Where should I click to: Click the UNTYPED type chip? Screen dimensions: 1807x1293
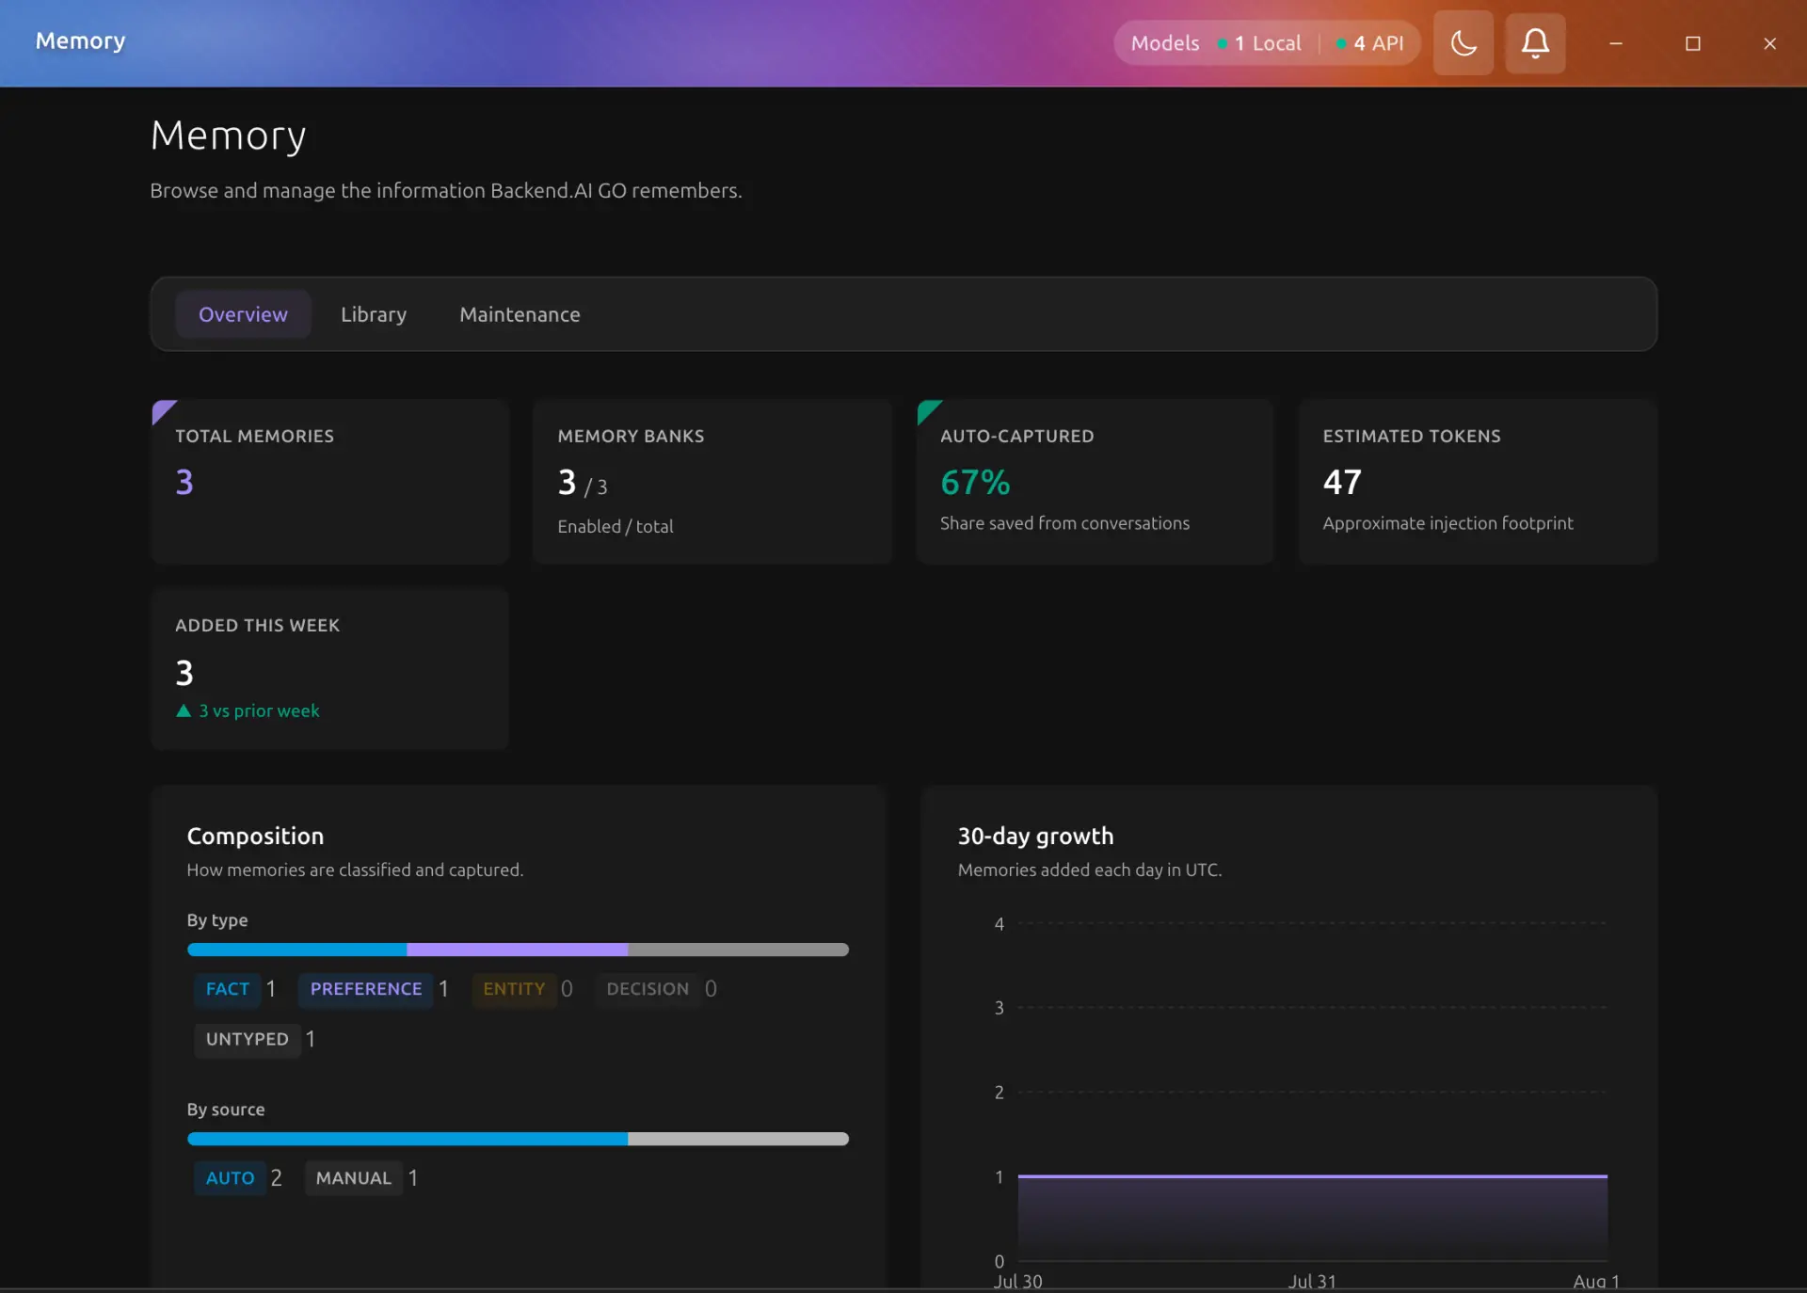(x=248, y=1039)
